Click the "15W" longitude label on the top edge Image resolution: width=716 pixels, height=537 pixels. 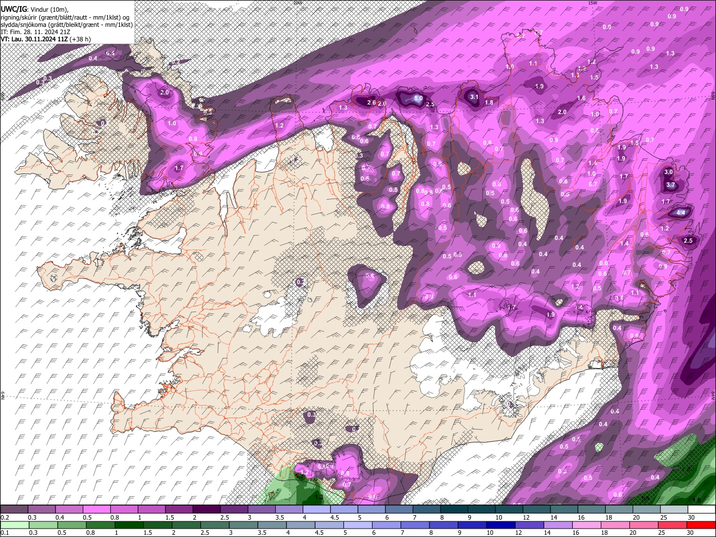pyautogui.click(x=593, y=3)
